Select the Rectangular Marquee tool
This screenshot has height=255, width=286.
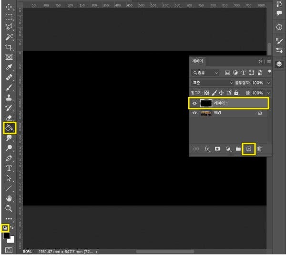[9, 17]
